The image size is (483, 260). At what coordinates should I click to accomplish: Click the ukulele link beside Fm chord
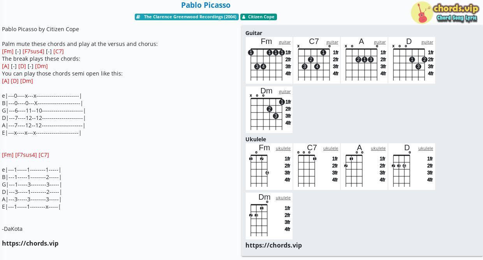(283, 148)
